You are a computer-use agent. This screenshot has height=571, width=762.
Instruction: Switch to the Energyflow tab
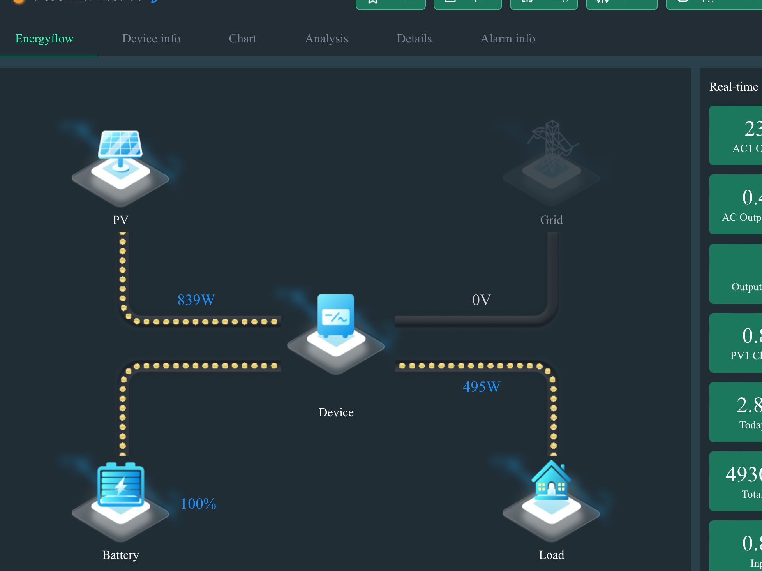point(44,39)
